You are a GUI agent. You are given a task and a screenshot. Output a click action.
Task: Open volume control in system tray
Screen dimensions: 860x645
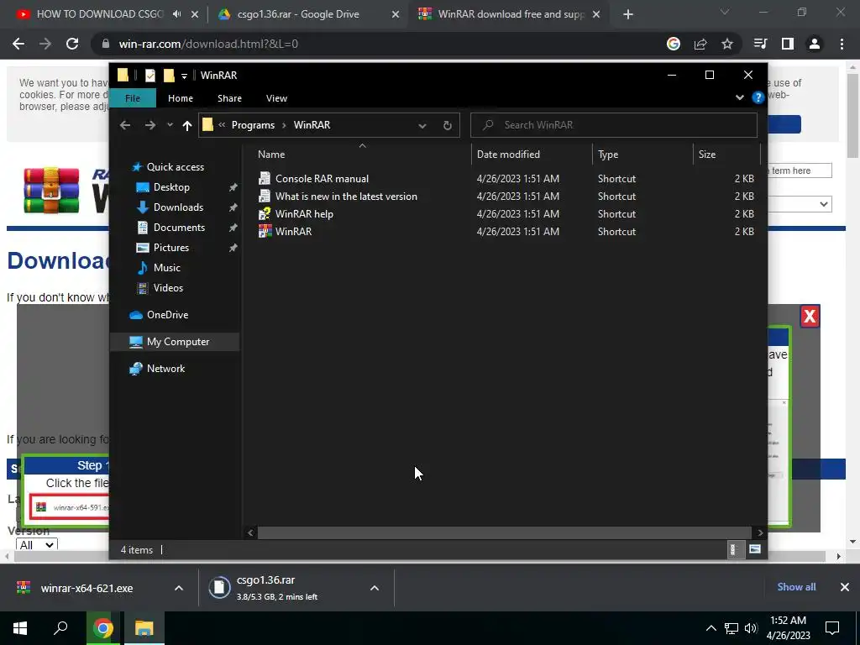(751, 628)
